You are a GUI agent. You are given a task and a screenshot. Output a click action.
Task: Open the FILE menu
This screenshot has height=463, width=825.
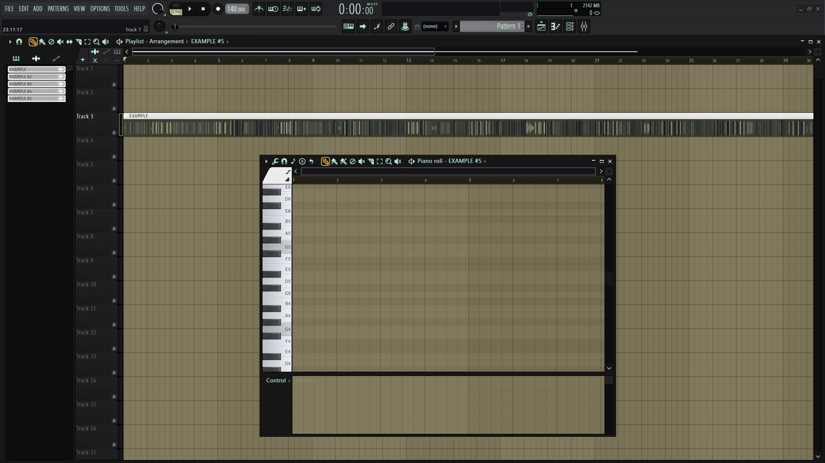coord(9,9)
